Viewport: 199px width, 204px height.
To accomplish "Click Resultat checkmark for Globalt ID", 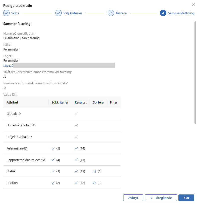I will pyautogui.click(x=77, y=114).
